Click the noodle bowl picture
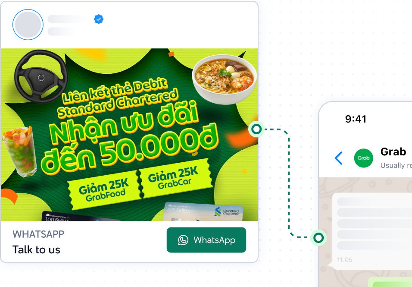Image resolution: width=412 pixels, height=287 pixels. pyautogui.click(x=225, y=78)
